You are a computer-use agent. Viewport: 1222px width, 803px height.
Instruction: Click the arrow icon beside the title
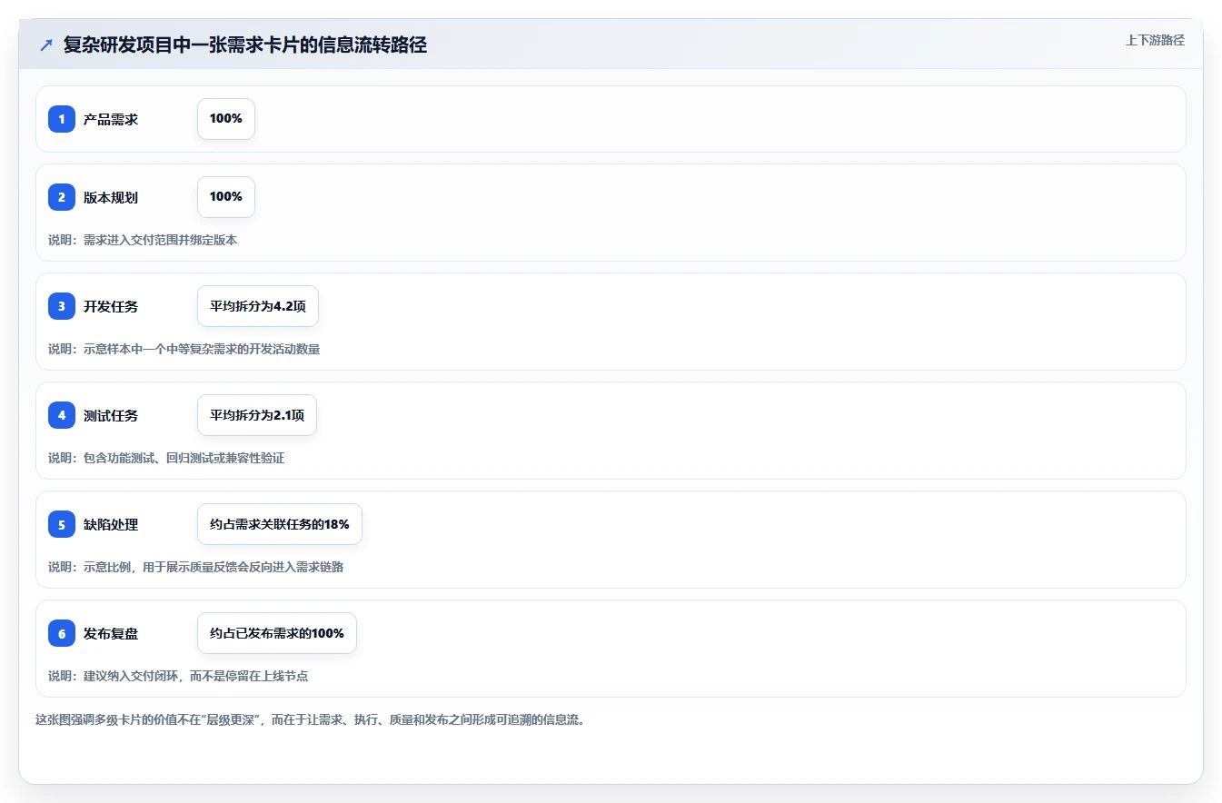point(46,45)
